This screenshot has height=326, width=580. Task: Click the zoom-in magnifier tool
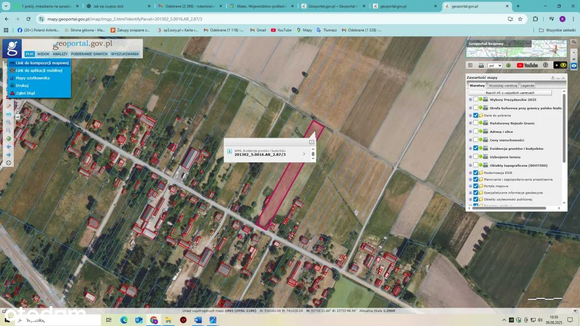[8, 122]
